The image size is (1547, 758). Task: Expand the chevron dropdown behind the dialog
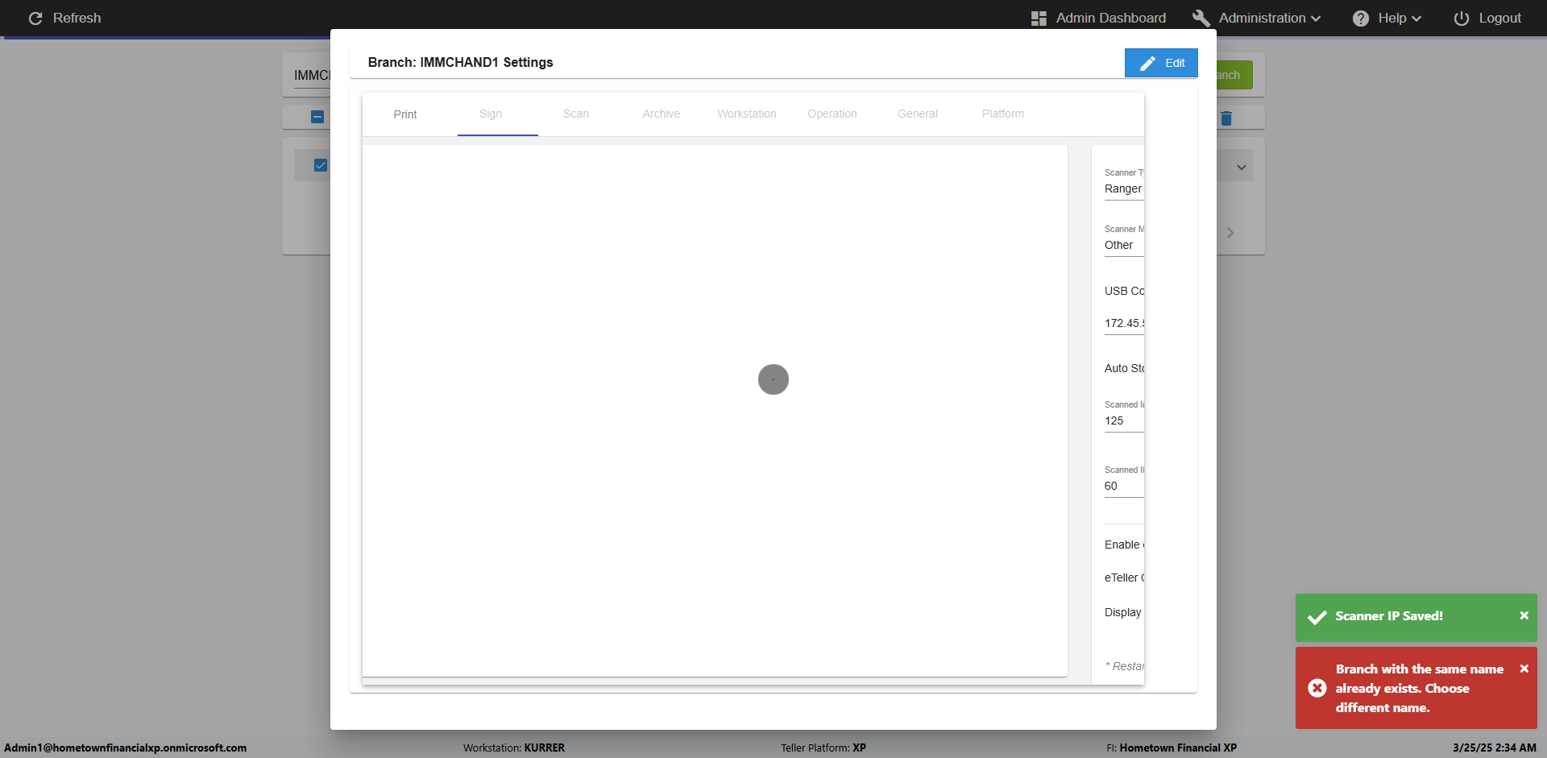point(1242,168)
